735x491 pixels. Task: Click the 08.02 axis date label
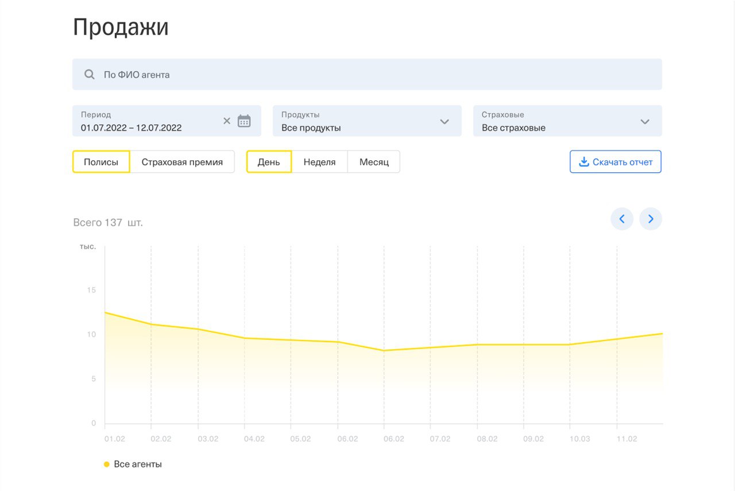(x=487, y=439)
